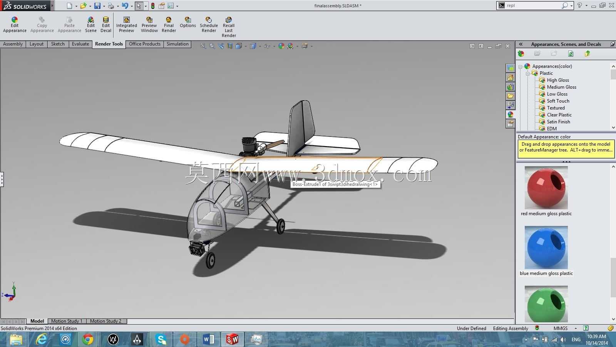Open render Options
Viewport: 616px width, 347px height.
coord(188,22)
